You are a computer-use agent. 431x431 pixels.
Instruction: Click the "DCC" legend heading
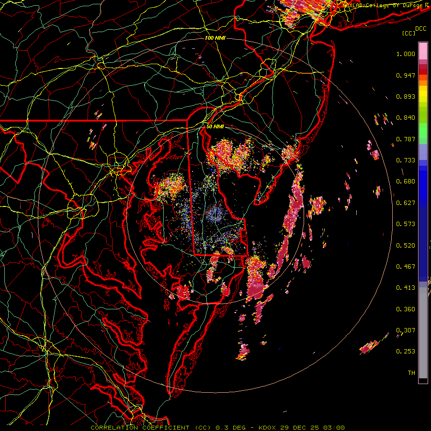click(421, 29)
